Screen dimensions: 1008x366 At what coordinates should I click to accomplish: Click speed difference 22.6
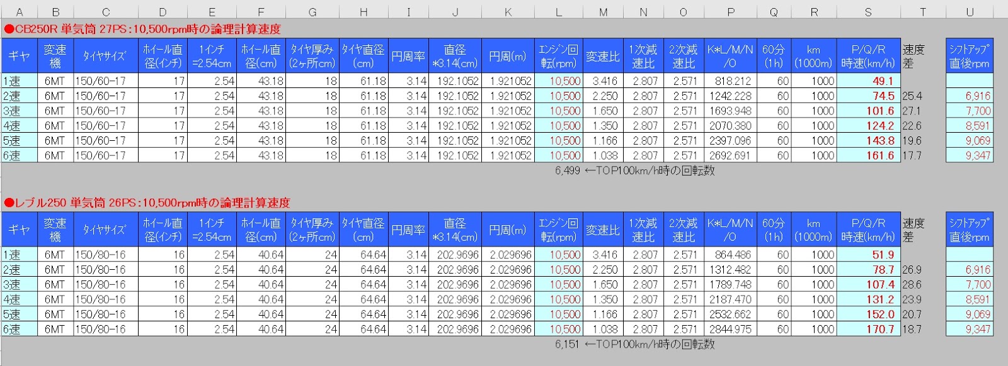[x=912, y=126]
